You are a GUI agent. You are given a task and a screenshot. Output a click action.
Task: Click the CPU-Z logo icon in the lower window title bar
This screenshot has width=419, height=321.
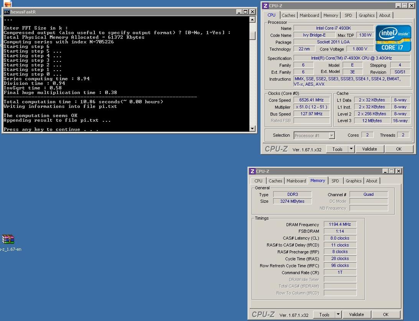point(252,171)
